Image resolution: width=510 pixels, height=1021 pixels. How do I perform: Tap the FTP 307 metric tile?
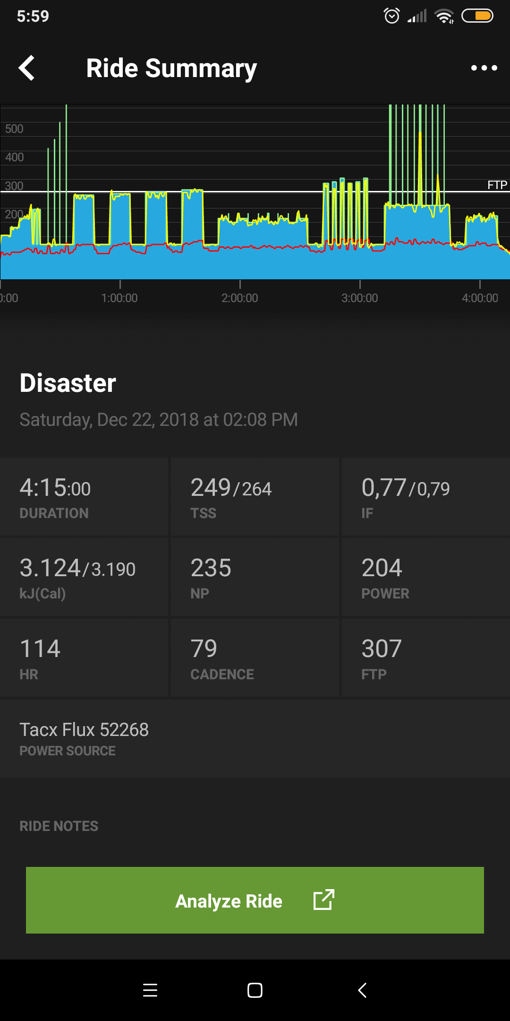click(x=425, y=658)
